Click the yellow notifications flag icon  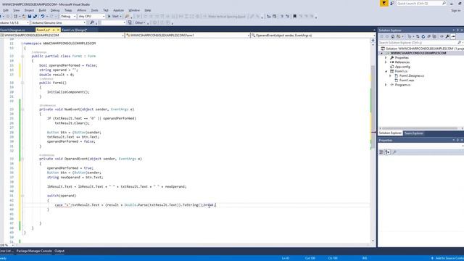coord(384,3)
